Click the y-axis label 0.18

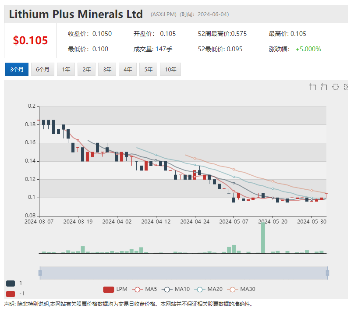tap(30, 124)
